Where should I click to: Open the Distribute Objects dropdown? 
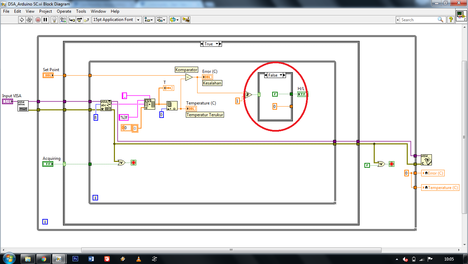(x=161, y=20)
